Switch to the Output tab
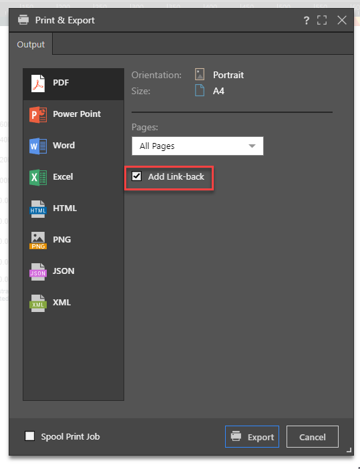Screen dimensions: 360x469 pos(31,44)
